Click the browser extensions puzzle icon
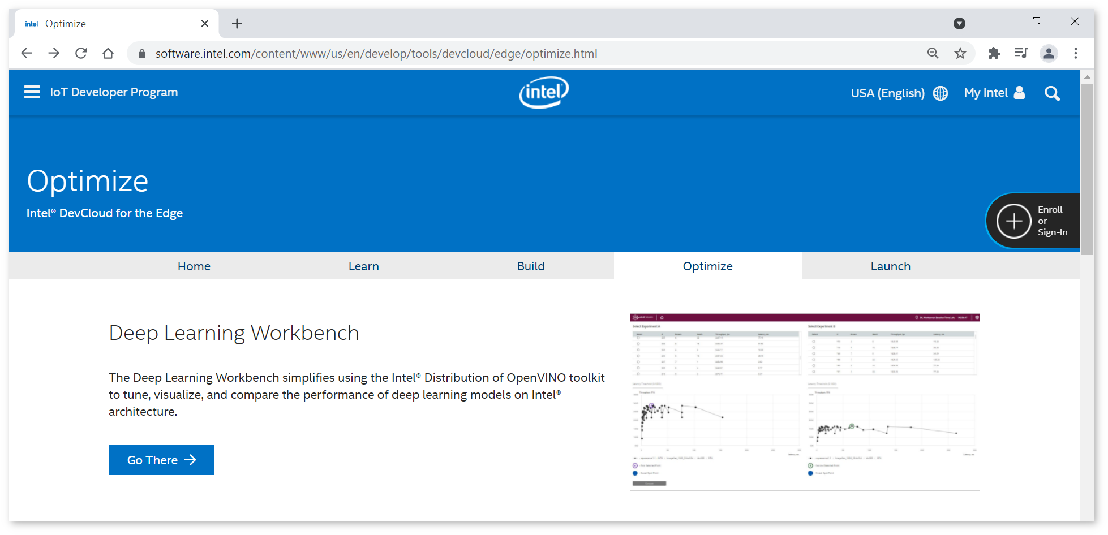1108x535 pixels. [994, 53]
